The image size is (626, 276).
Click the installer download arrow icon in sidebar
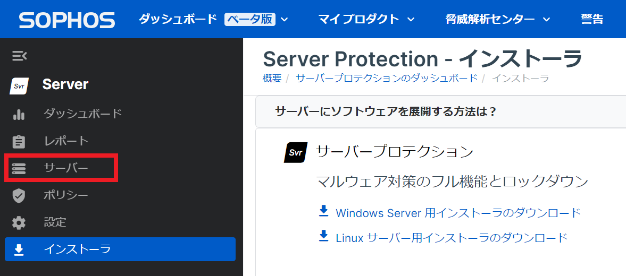point(19,249)
